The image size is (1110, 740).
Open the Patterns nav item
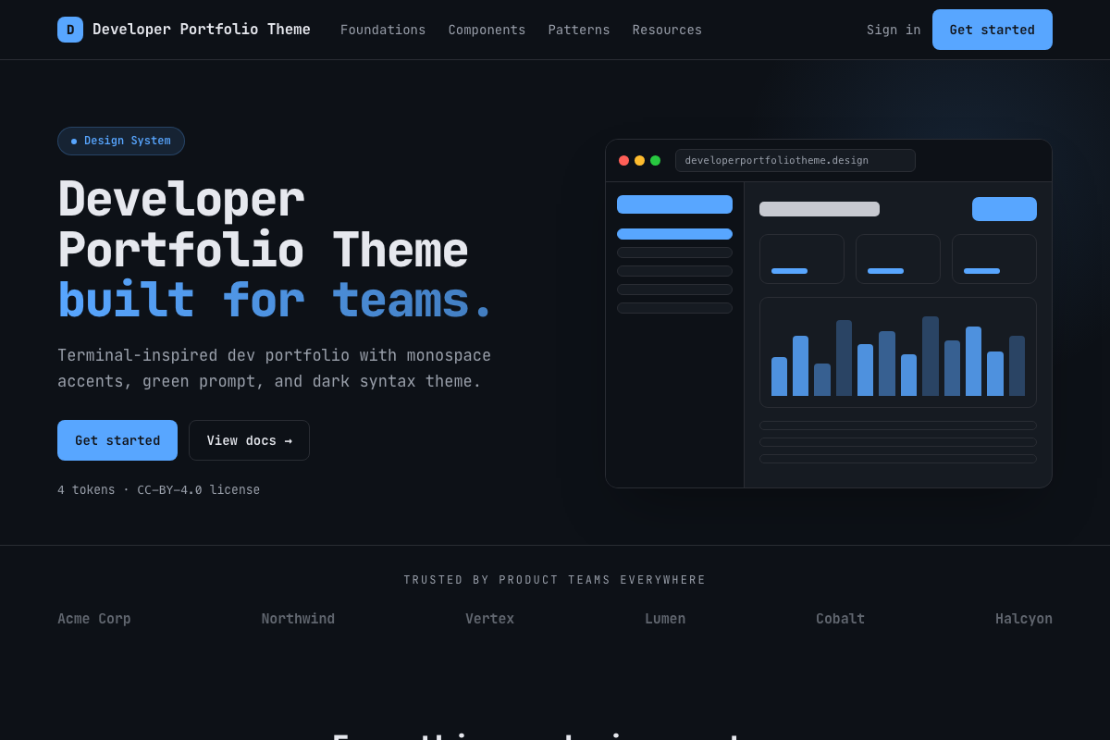point(579,30)
